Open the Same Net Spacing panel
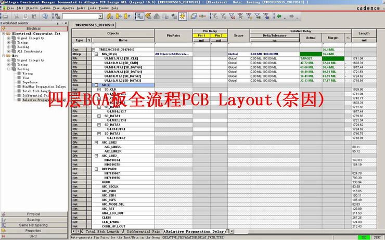The height and width of the screenshot is (240, 385). coord(34,225)
